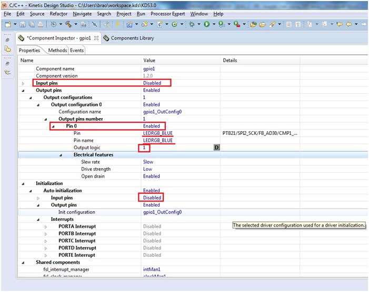This screenshot has height=292, width=369.
Task: Open the Project menu
Action: 124,14
